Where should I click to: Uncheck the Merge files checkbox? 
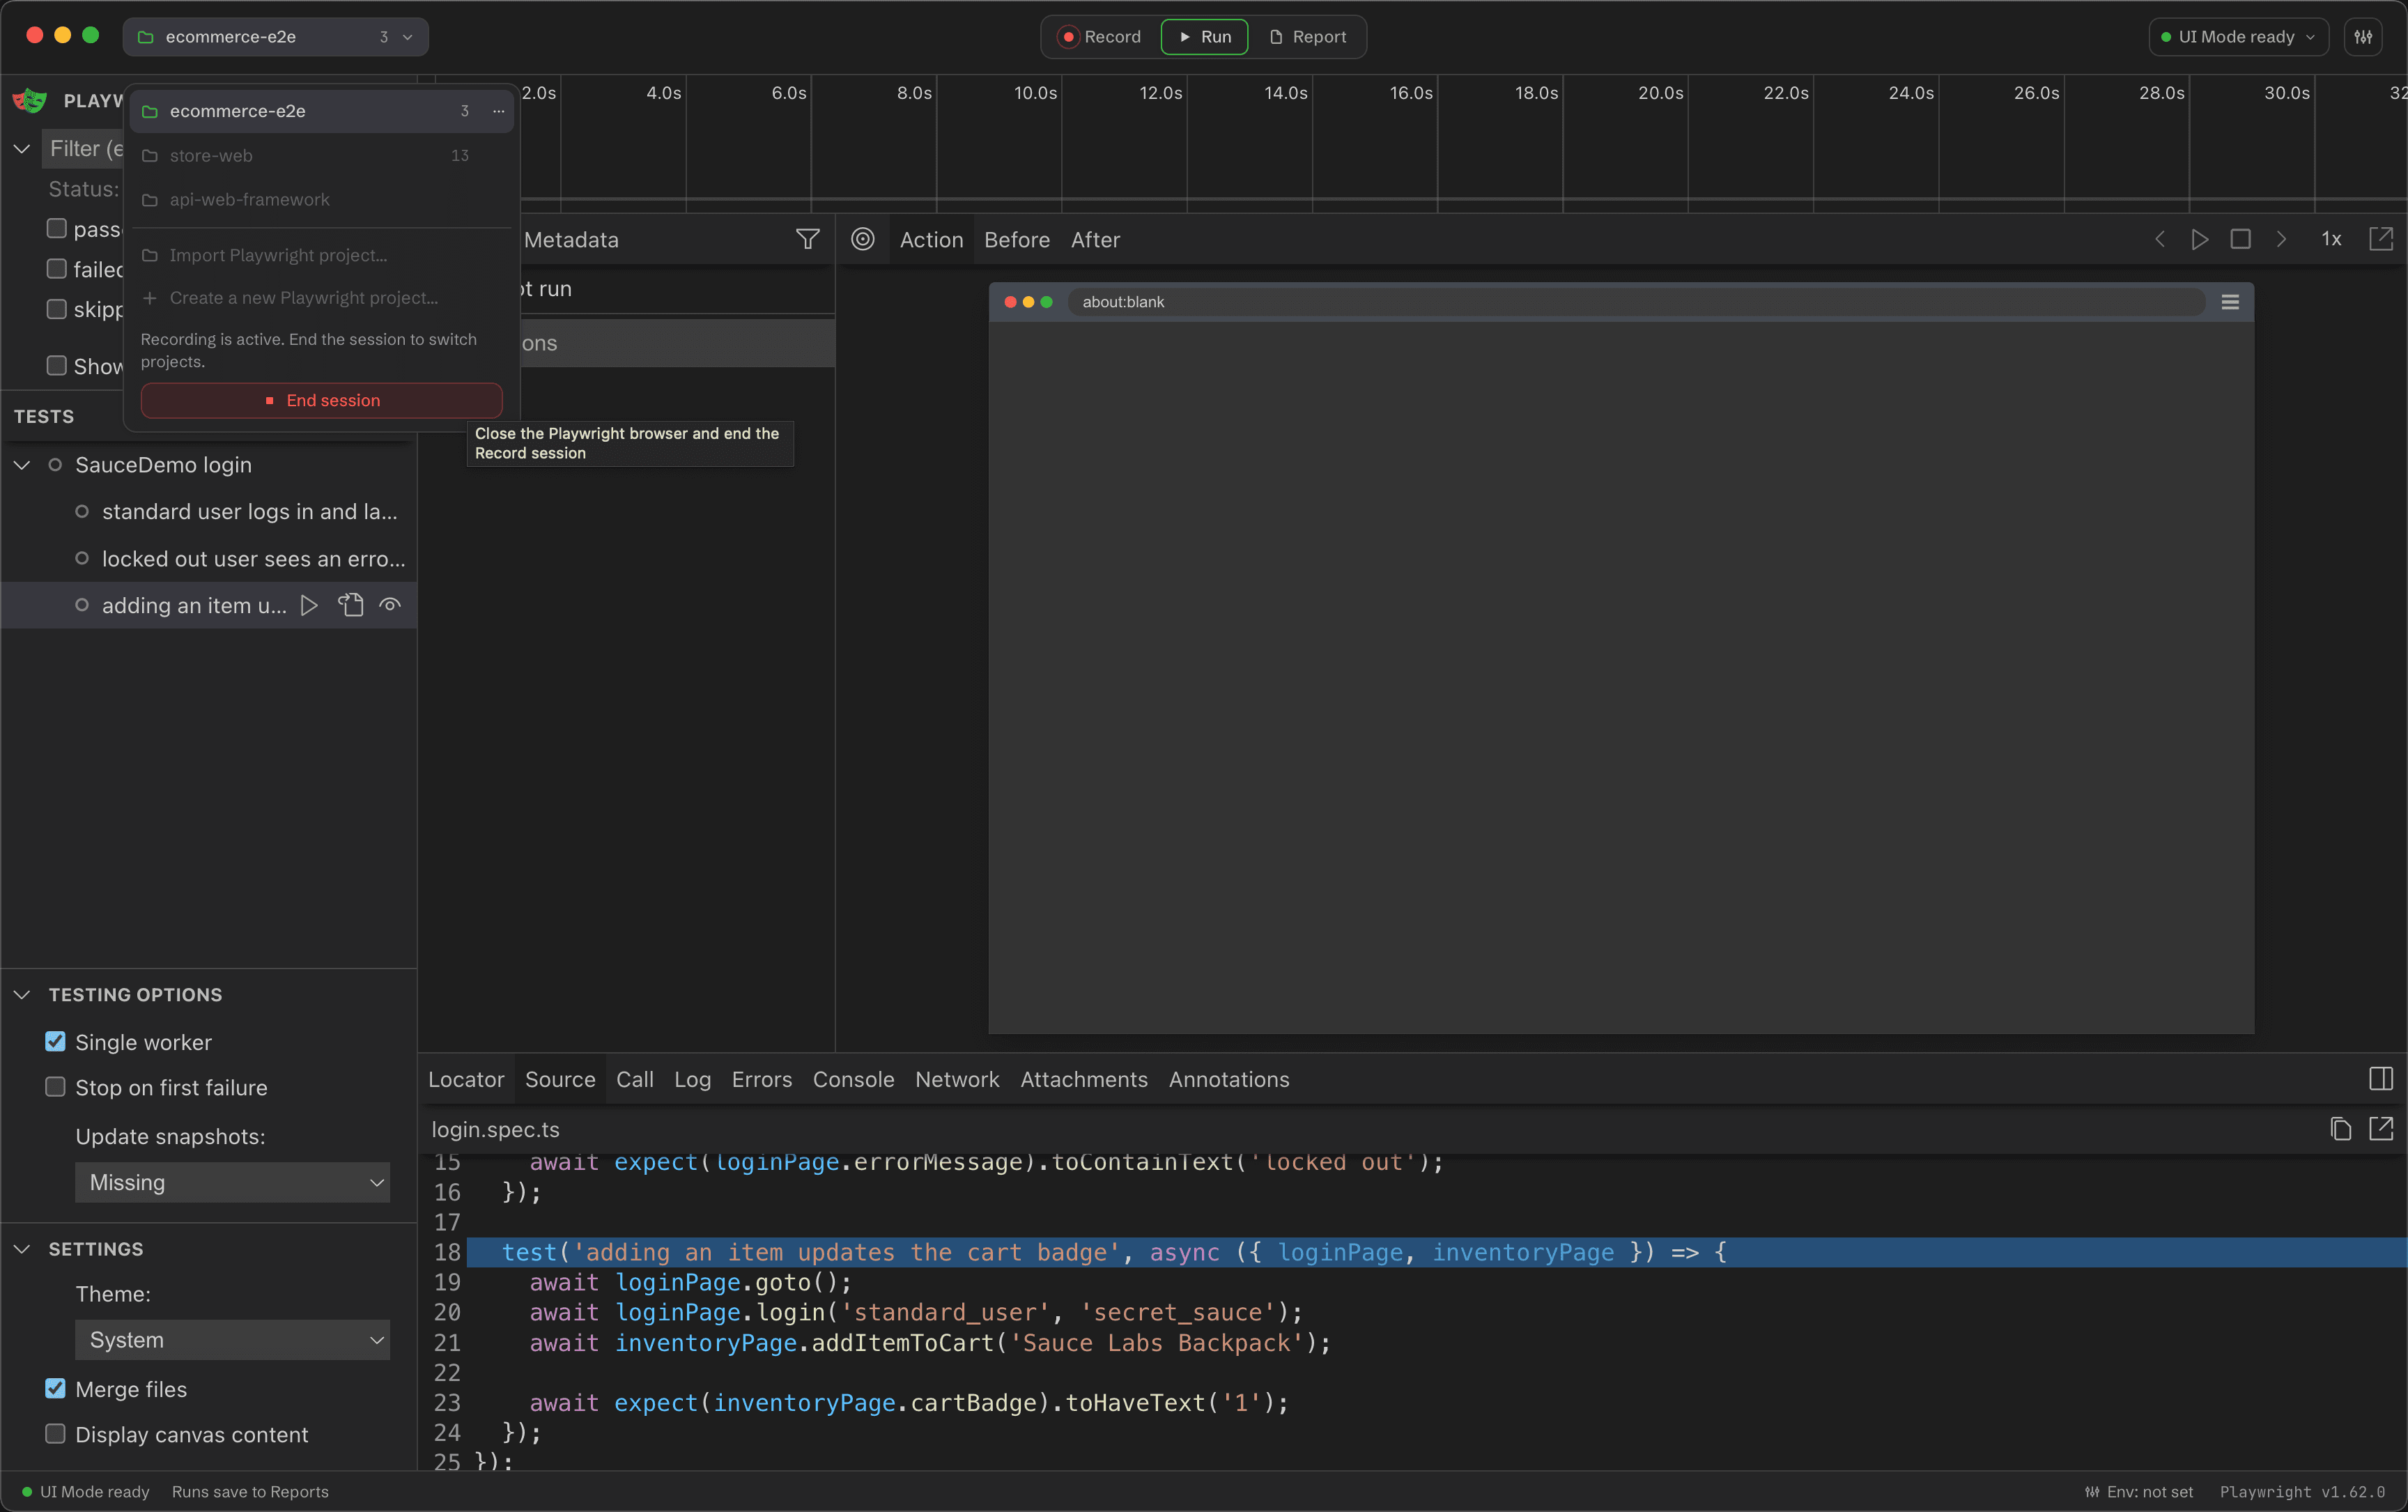coord(56,1389)
